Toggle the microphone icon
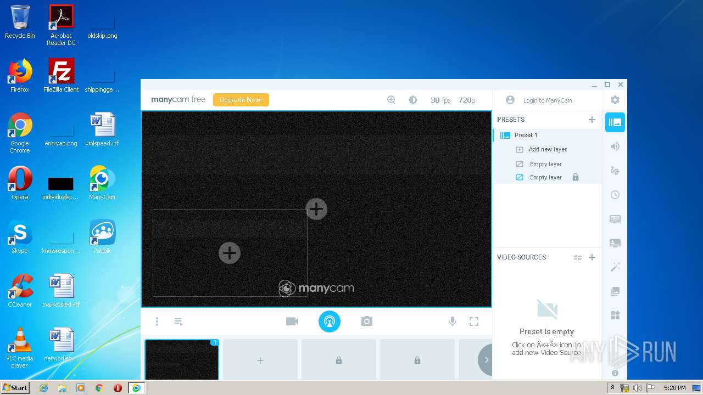This screenshot has height=395, width=703. click(453, 321)
